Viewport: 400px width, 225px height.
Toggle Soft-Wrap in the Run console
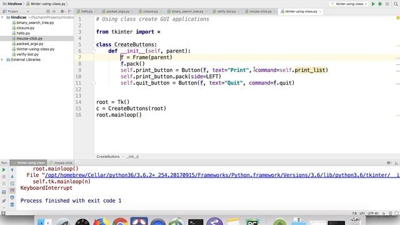(12, 184)
